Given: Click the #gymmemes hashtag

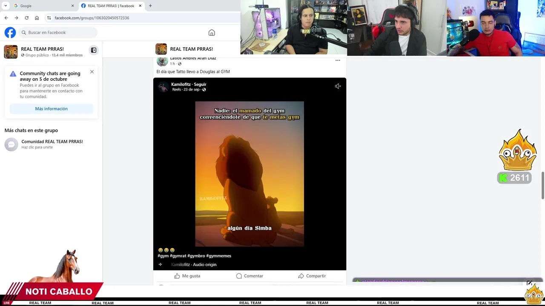Looking at the screenshot, I should (x=219, y=256).
